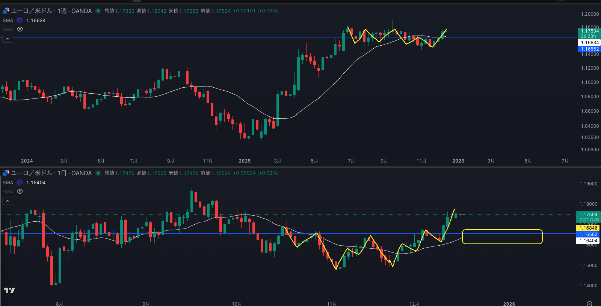Click the EUR/USD flag icon on weekly chart
Viewport: 601px width, 306px height.
[x=6, y=11]
